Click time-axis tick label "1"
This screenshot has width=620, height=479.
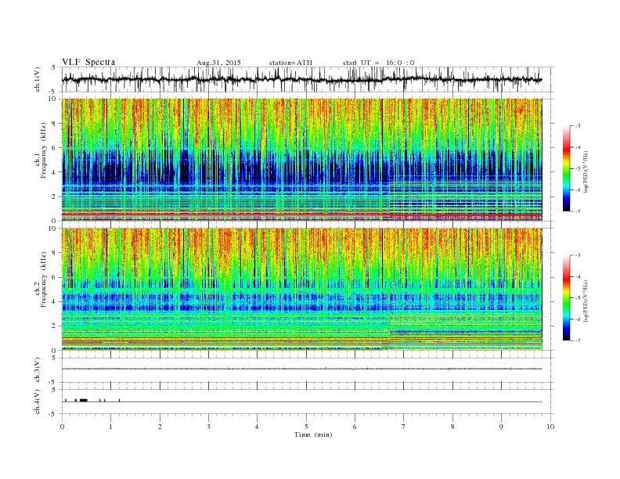tap(110, 427)
